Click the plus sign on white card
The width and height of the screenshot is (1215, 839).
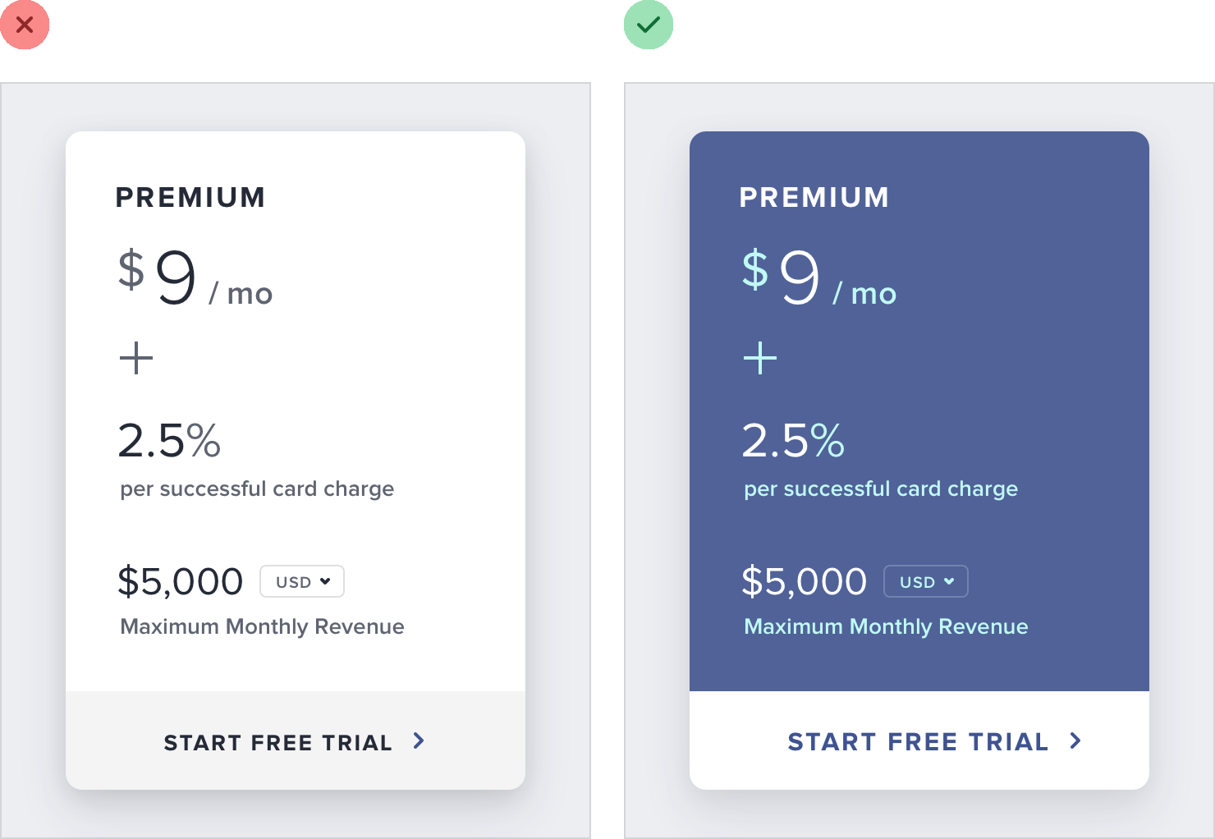point(136,359)
